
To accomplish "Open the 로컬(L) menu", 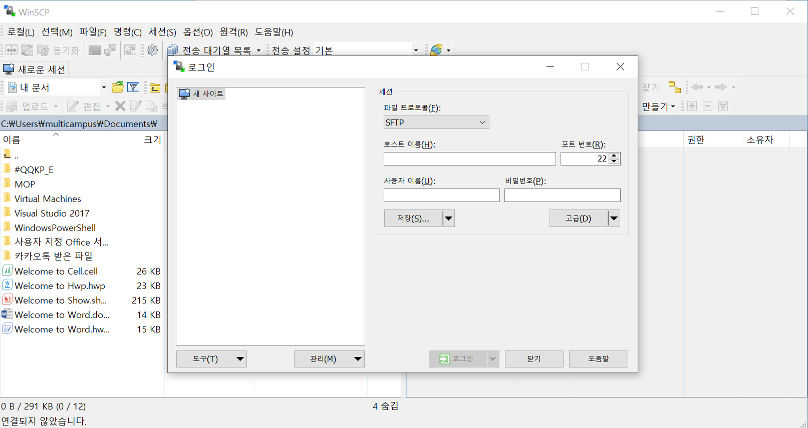I will [21, 32].
